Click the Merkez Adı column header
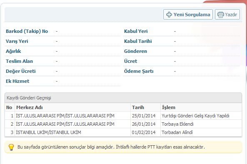Screen dimensions: 247x164 tap(72, 107)
